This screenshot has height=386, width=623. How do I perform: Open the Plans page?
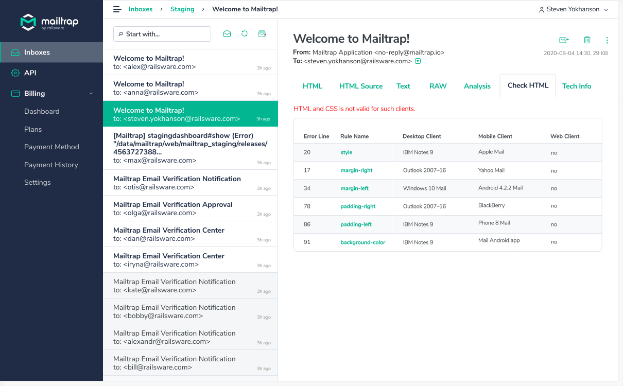[33, 129]
